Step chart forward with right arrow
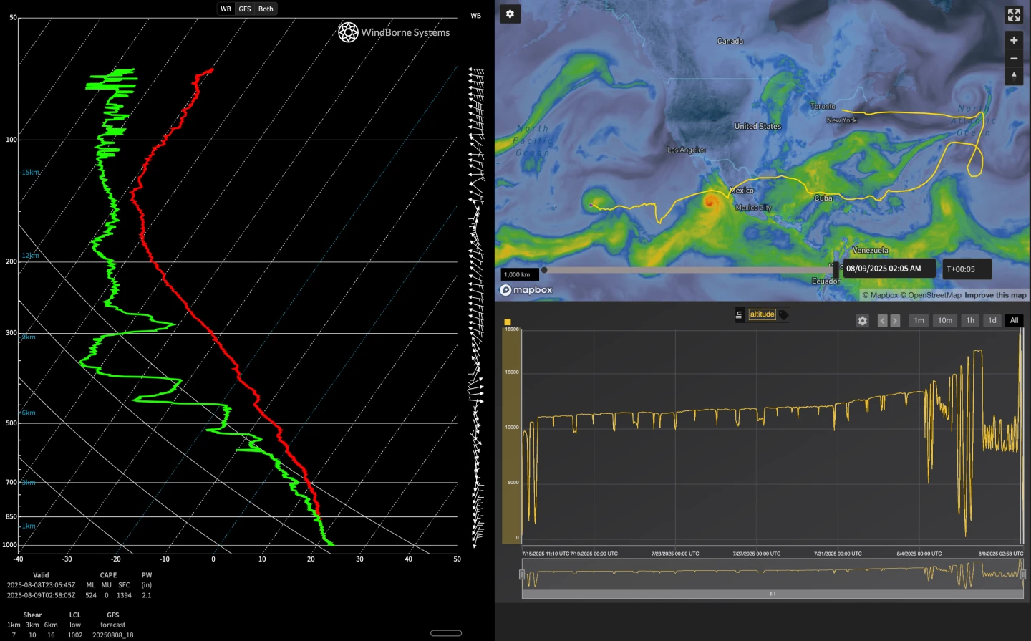1031x641 pixels. click(x=895, y=321)
